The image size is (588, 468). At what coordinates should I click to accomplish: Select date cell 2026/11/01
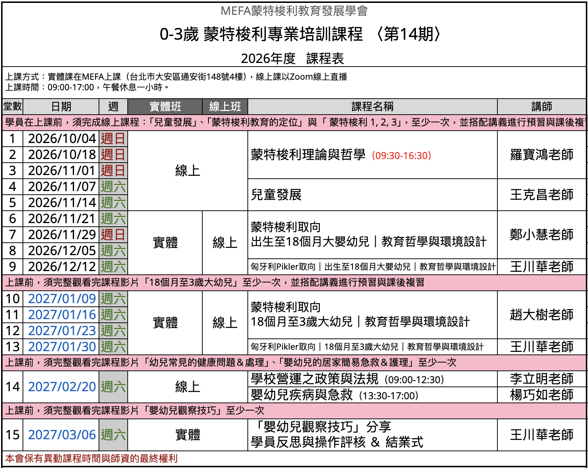click(x=62, y=171)
